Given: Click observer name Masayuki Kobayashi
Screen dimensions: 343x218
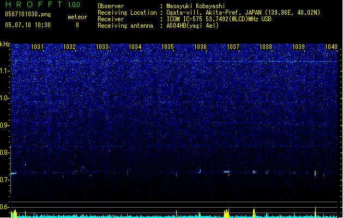Looking at the screenshot, I should tap(196, 6).
